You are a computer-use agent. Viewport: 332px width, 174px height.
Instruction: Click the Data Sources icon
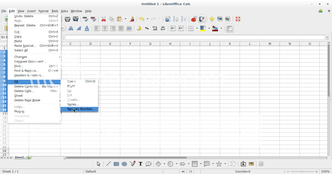click(x=228, y=19)
